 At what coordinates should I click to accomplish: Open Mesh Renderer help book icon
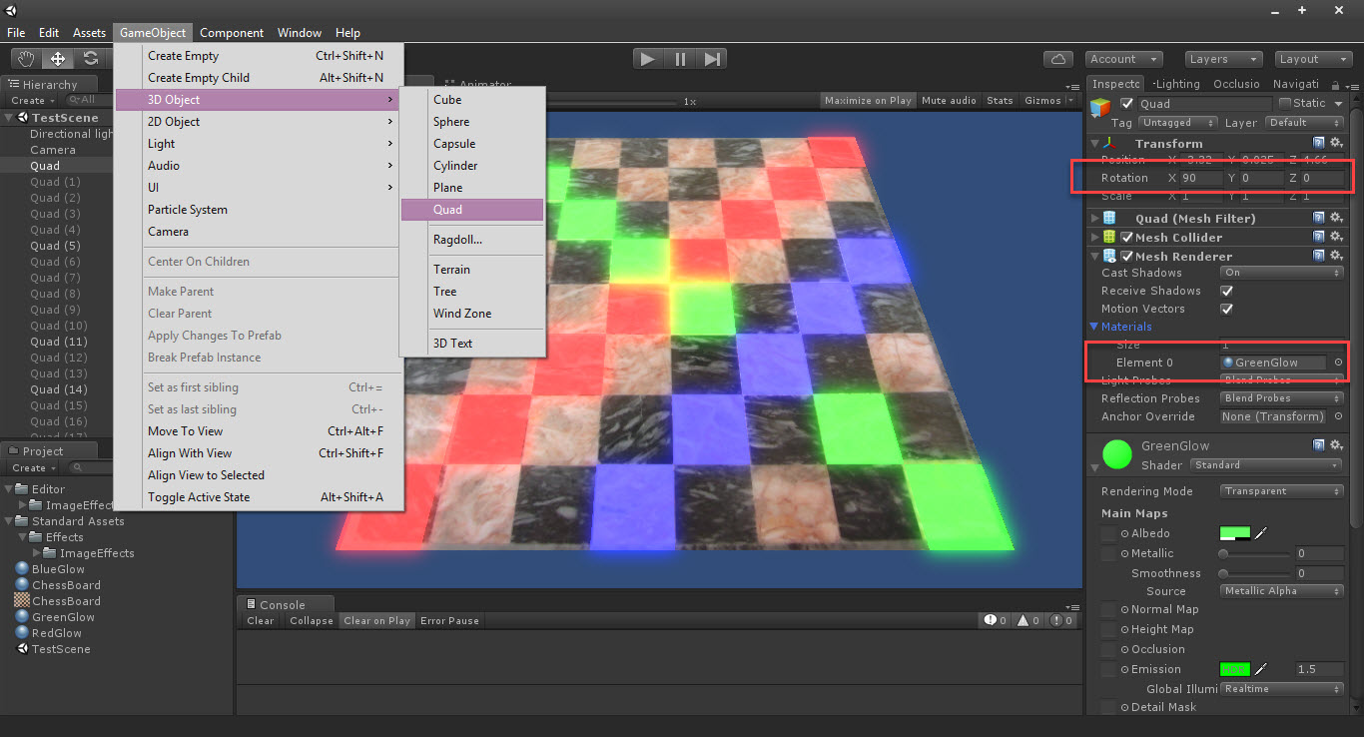pyautogui.click(x=1319, y=257)
